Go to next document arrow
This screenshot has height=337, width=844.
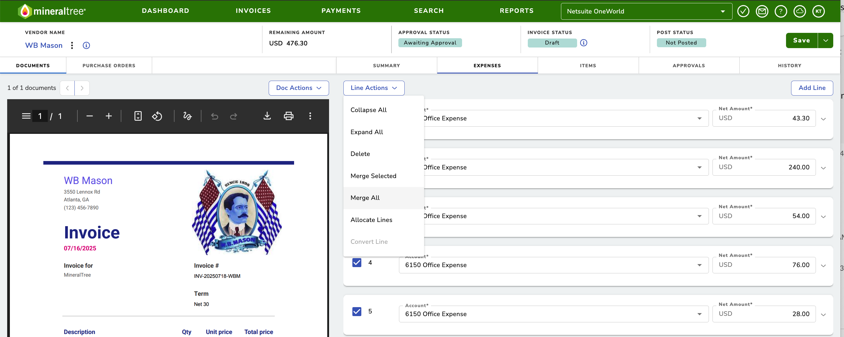pos(82,88)
